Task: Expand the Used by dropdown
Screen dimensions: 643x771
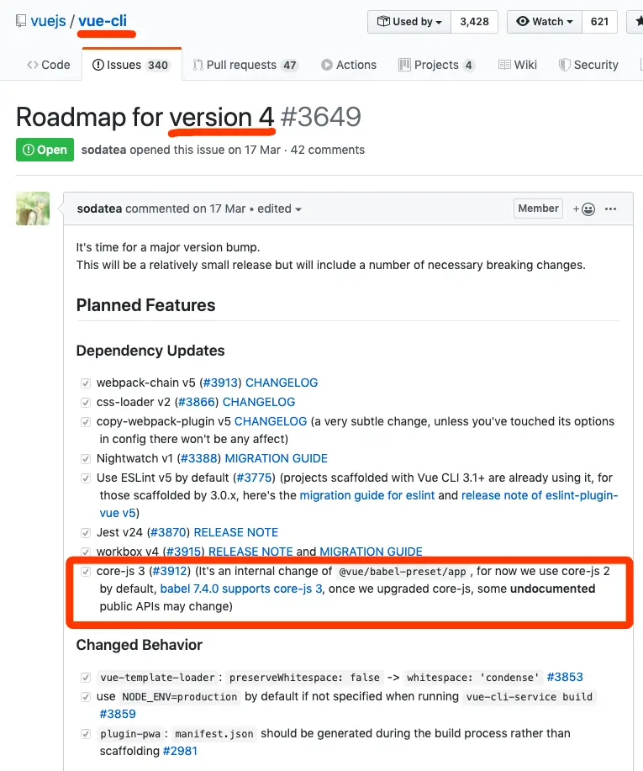Action: 409,22
